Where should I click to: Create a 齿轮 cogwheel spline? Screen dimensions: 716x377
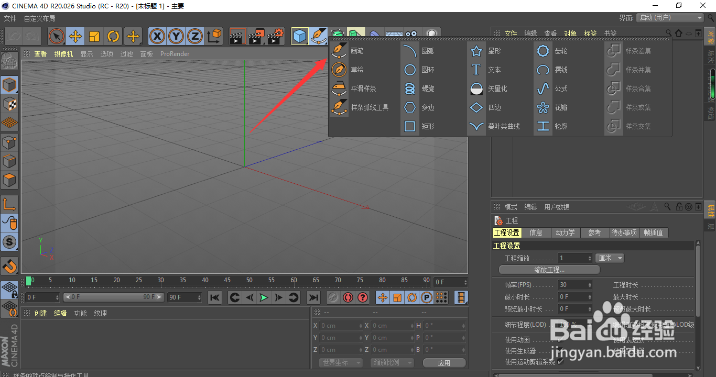point(552,51)
